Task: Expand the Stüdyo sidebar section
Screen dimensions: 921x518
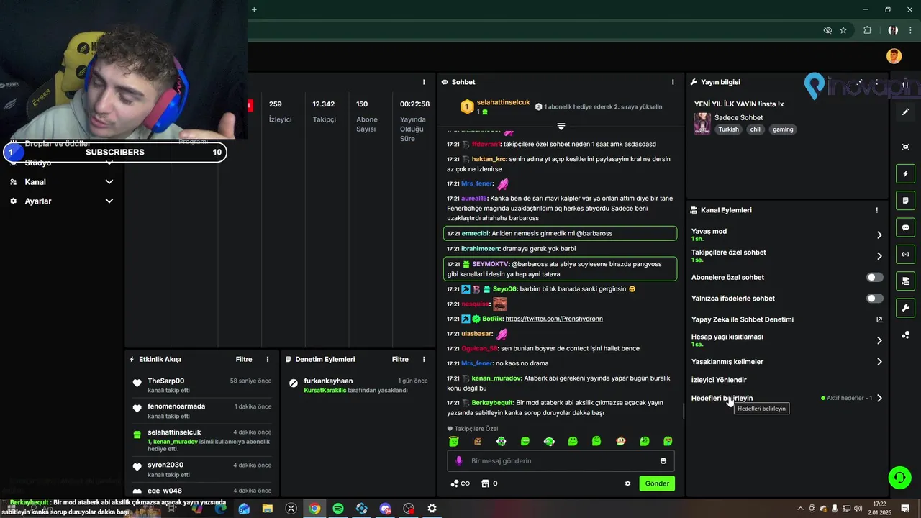Action: (109, 163)
